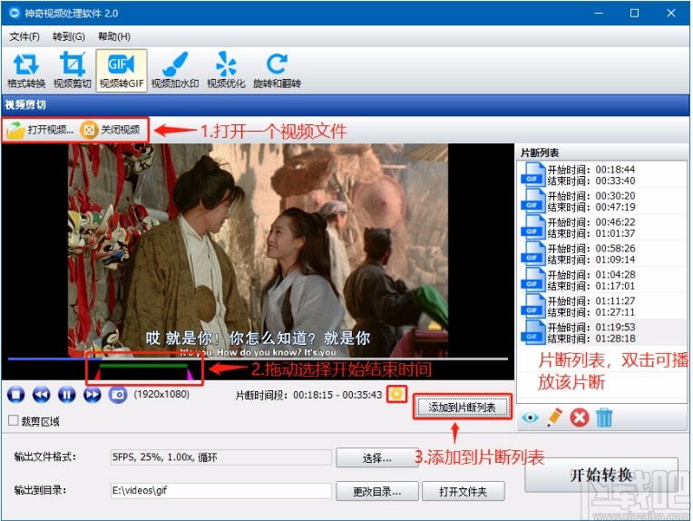Click 关闭视频 to close the video
This screenshot has height=521, width=693.
(110, 130)
